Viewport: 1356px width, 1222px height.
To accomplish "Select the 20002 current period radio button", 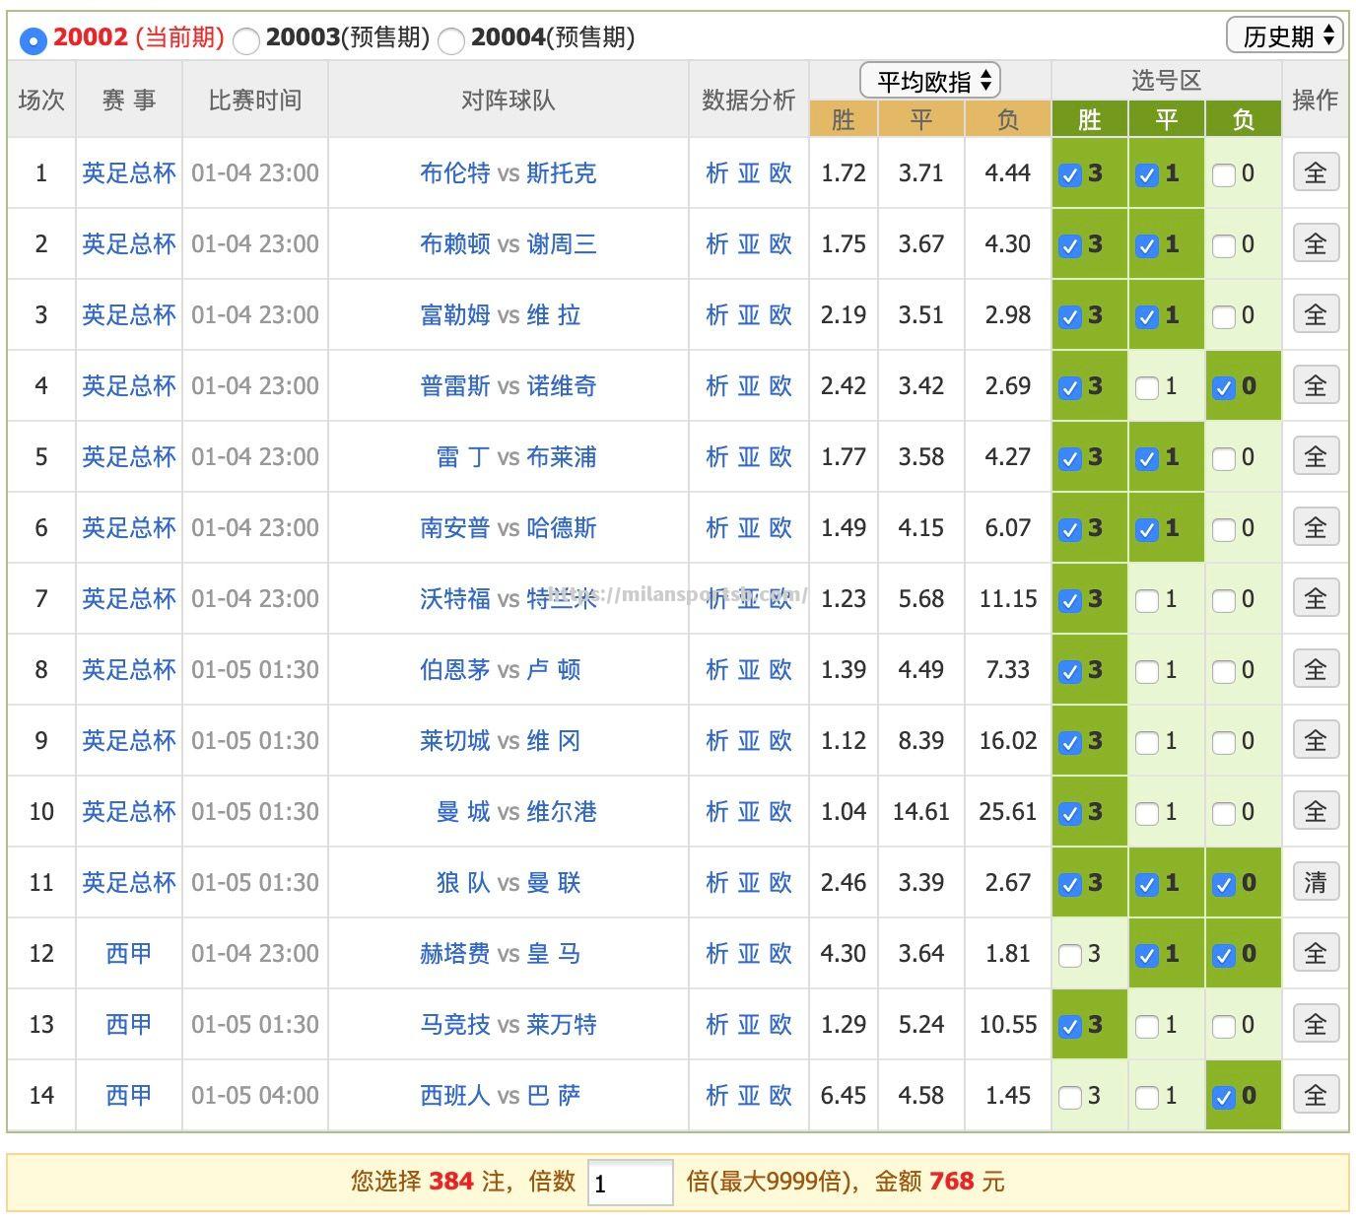I will coord(33,40).
